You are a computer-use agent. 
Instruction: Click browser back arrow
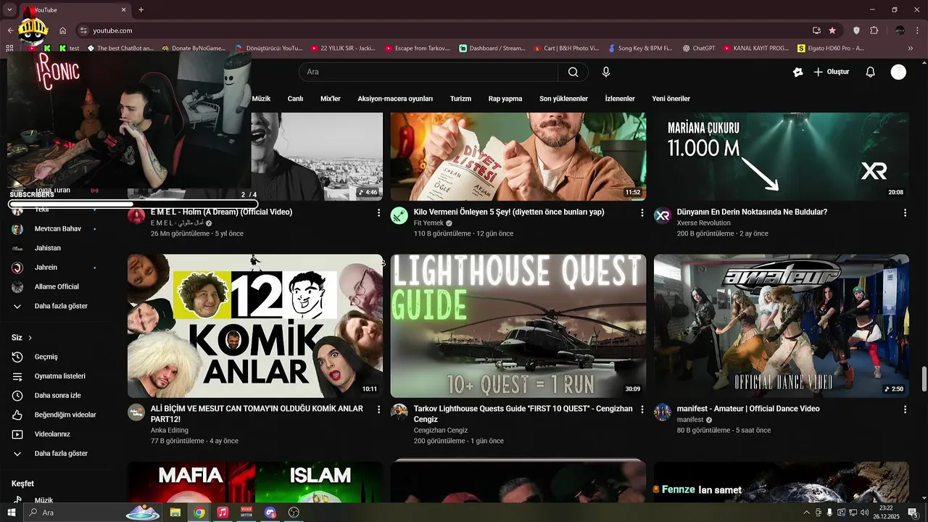(x=10, y=30)
